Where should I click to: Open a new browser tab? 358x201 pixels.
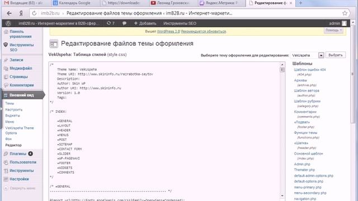pyautogui.click(x=300, y=3)
